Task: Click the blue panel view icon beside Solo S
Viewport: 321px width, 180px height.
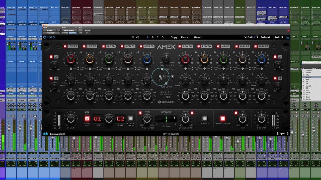Action: 288,37
